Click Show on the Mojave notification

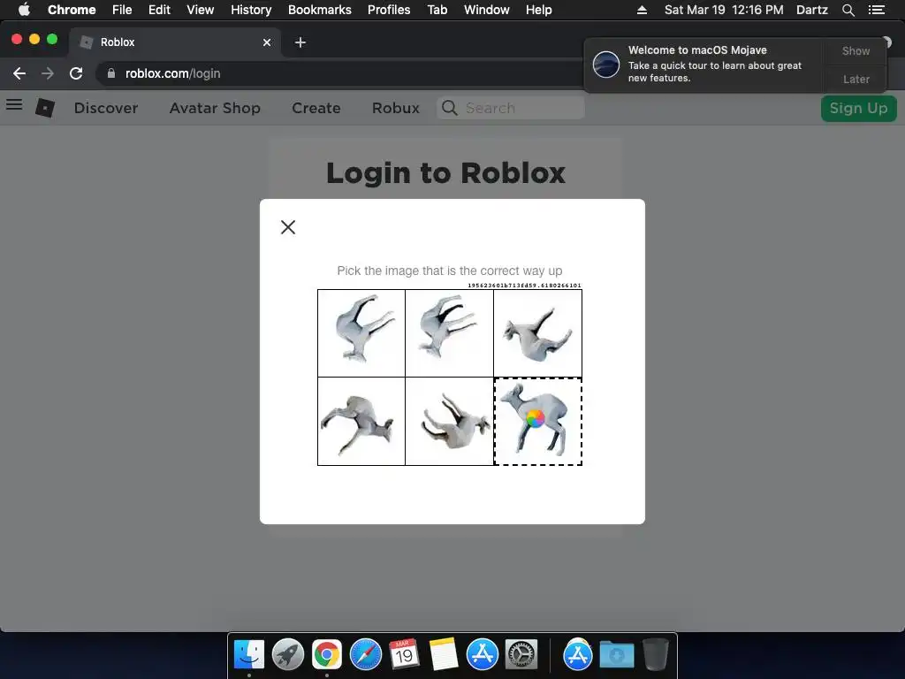(856, 50)
